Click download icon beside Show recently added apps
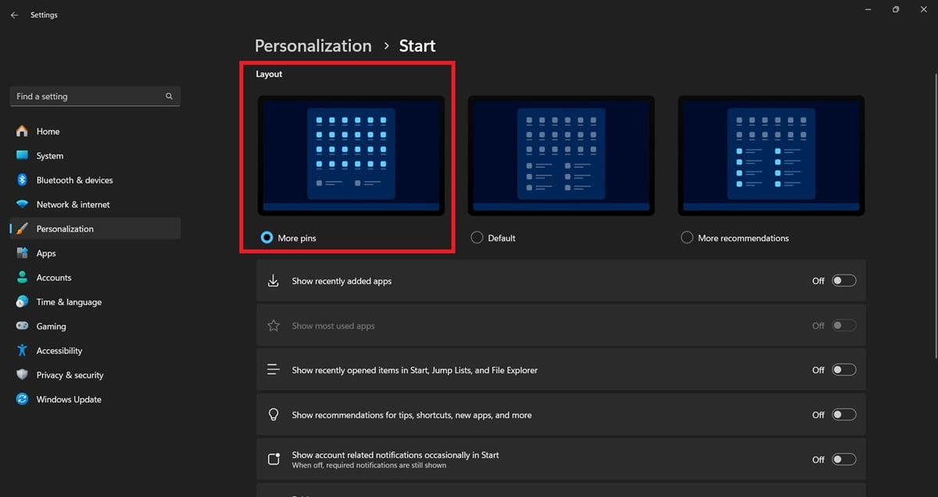Screen dimensions: 938x497 274,281
